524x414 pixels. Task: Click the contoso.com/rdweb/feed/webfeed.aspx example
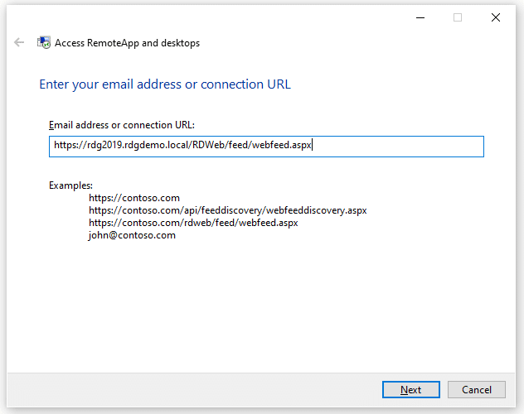pyautogui.click(x=192, y=223)
